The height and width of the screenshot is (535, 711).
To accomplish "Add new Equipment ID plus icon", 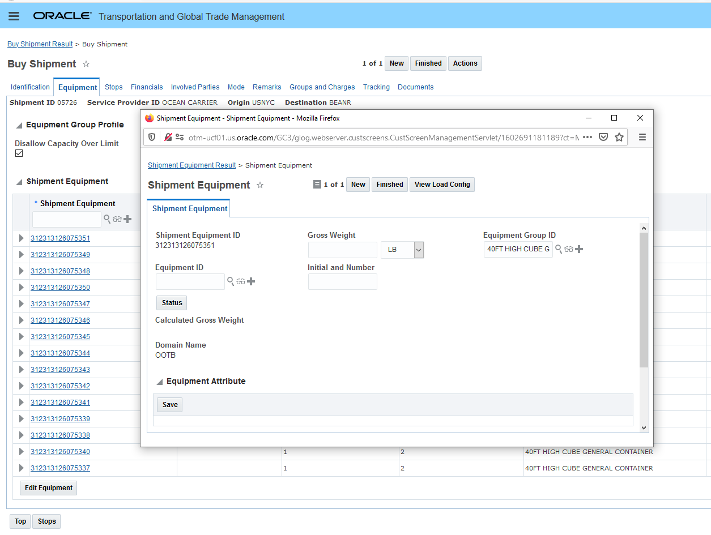I will pyautogui.click(x=251, y=281).
